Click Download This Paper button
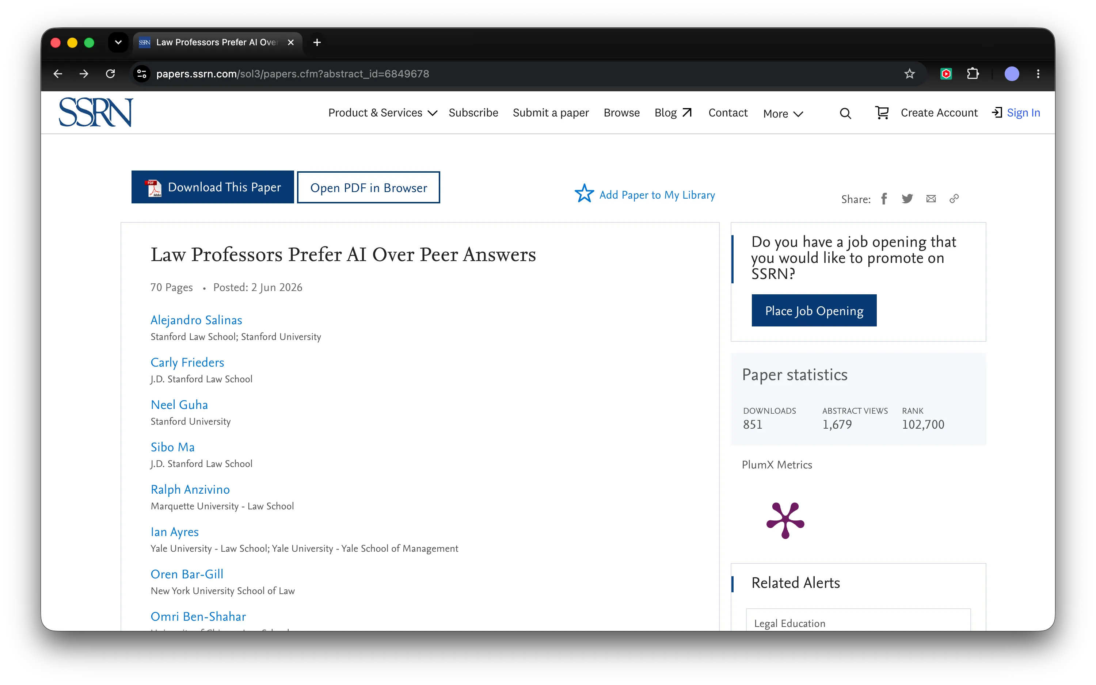 213,187
